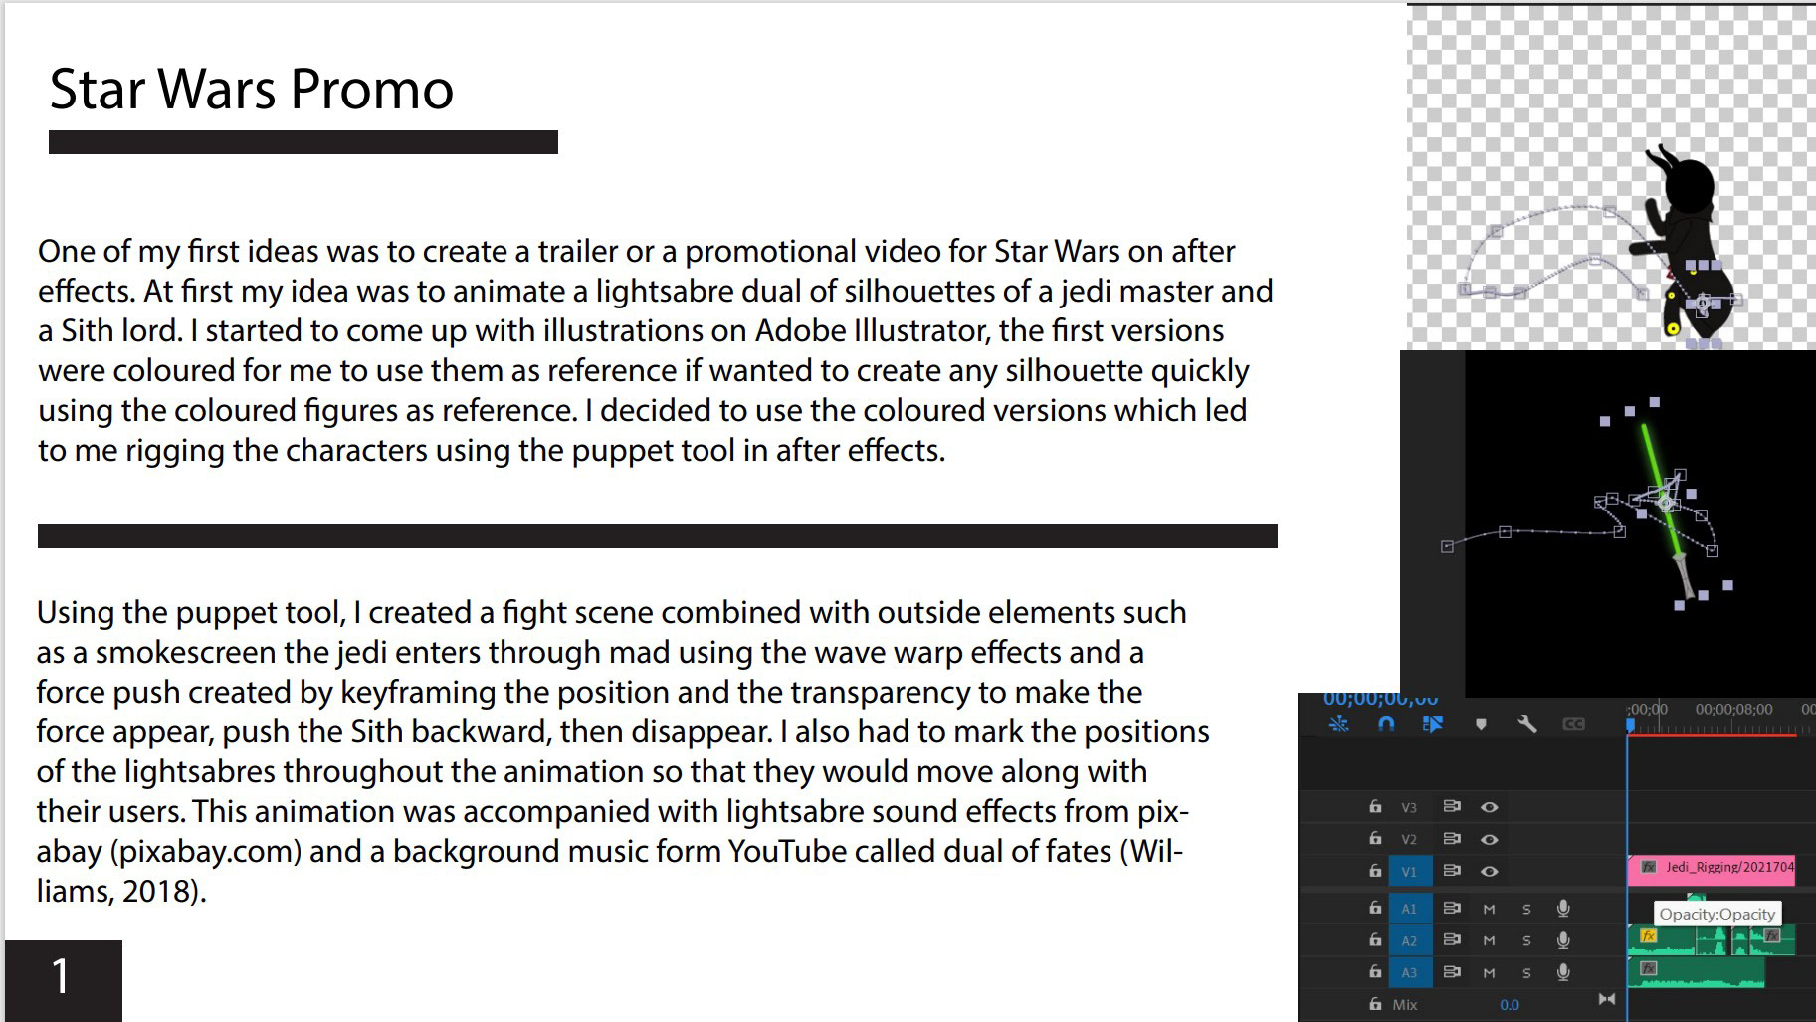This screenshot has width=1816, height=1022.
Task: Solo audio track A3
Action: (1526, 972)
